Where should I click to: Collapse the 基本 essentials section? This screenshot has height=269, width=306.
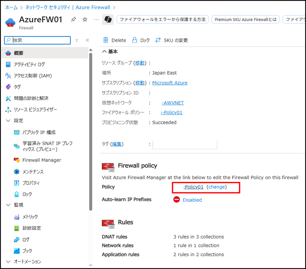(x=105, y=52)
